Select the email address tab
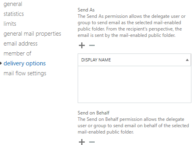The image size is (193, 145). 21,44
